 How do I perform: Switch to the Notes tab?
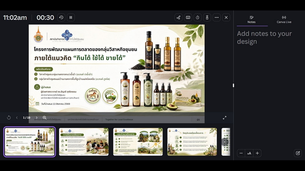point(252,19)
